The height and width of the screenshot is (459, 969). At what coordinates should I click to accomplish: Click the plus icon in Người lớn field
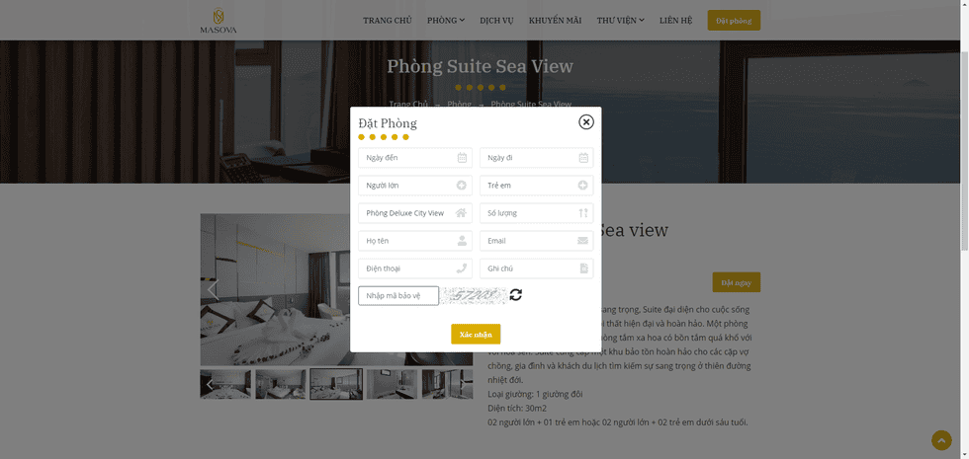(462, 186)
